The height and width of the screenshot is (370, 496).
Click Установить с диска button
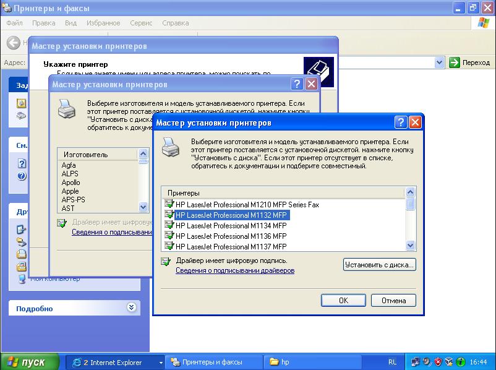[379, 265]
